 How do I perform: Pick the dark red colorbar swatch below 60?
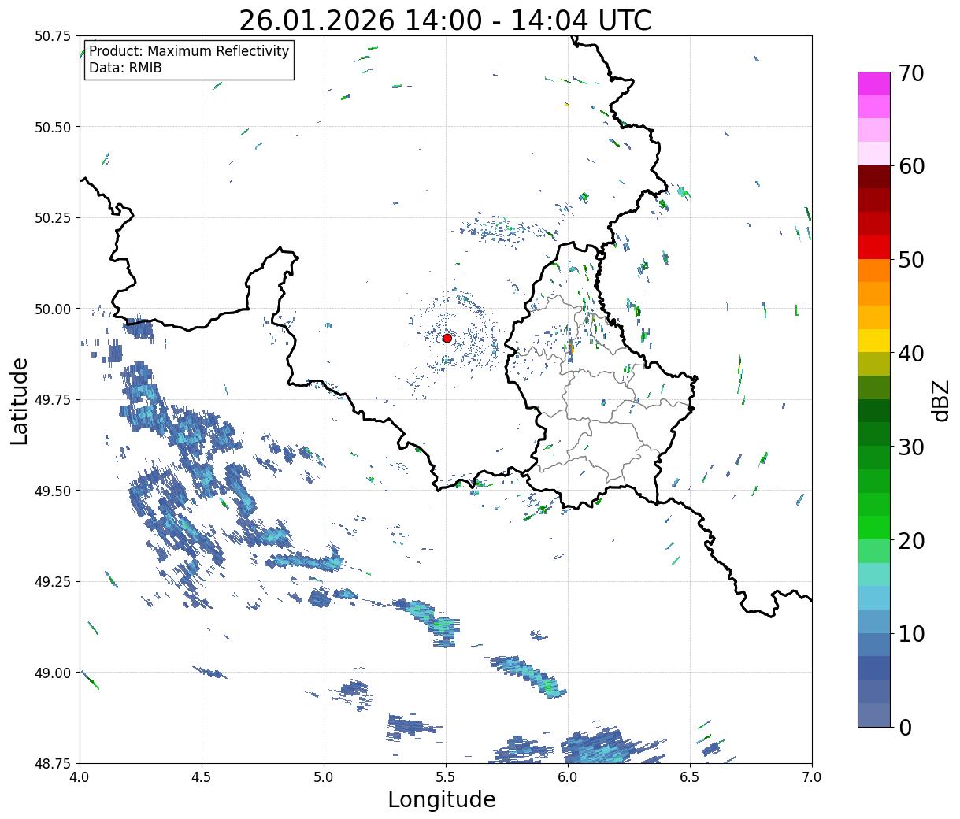coord(874,177)
